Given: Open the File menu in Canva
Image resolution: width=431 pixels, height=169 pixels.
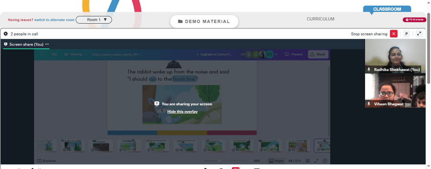Looking at the screenshot, I should click(54, 54).
